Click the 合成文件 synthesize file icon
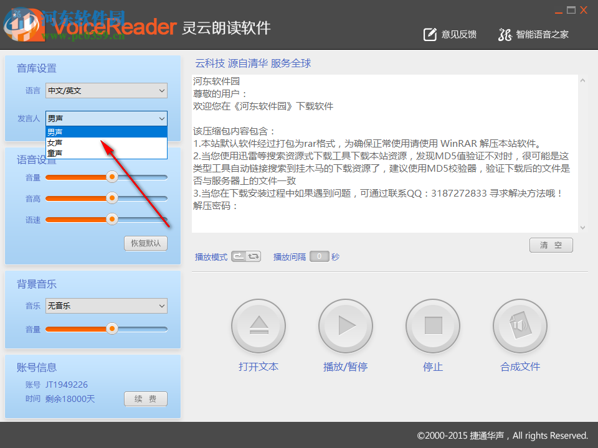 pos(520,325)
